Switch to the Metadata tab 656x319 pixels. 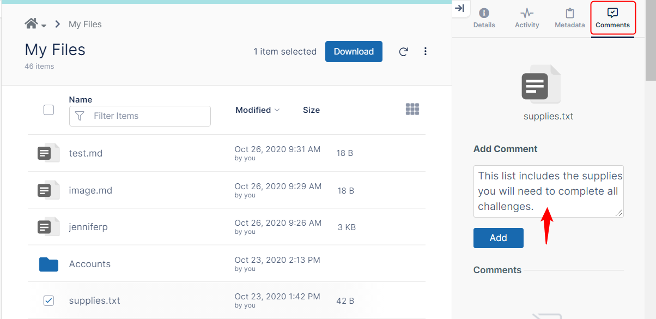[569, 18]
